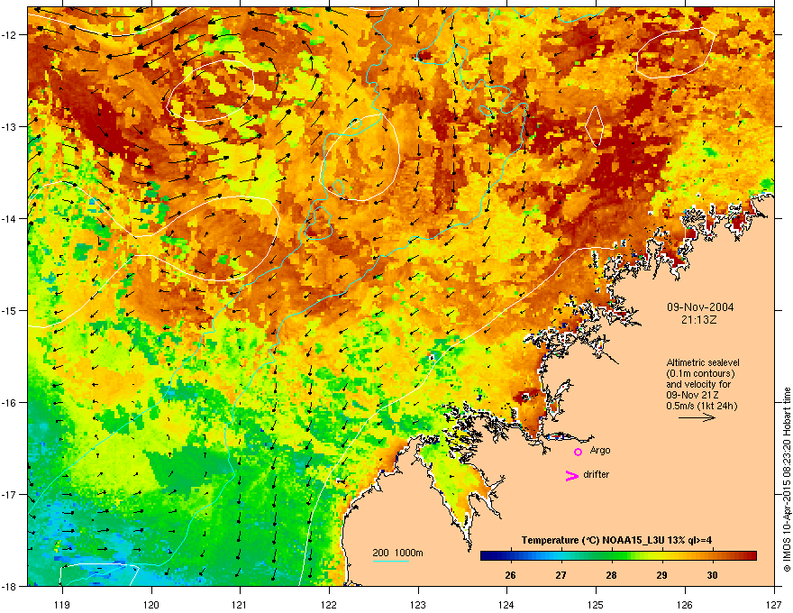The height and width of the screenshot is (613, 793).
Task: Click the latitude axis label -13
Action: 9,127
